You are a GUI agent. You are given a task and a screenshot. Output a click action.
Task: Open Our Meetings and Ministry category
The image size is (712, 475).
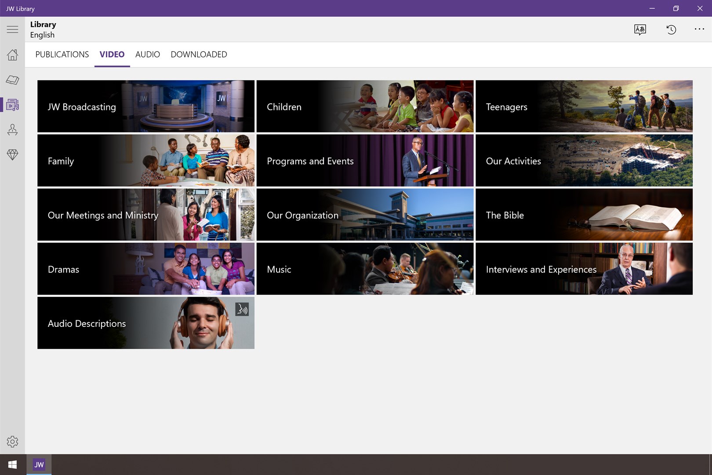[x=146, y=215]
